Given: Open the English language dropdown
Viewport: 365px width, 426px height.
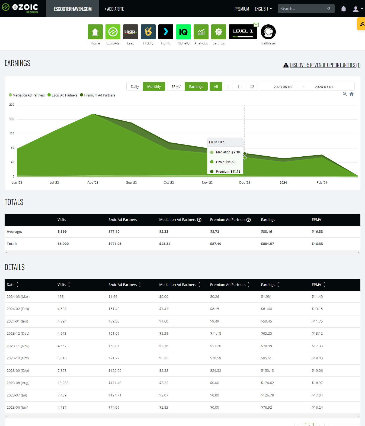Looking at the screenshot, I should 263,9.
